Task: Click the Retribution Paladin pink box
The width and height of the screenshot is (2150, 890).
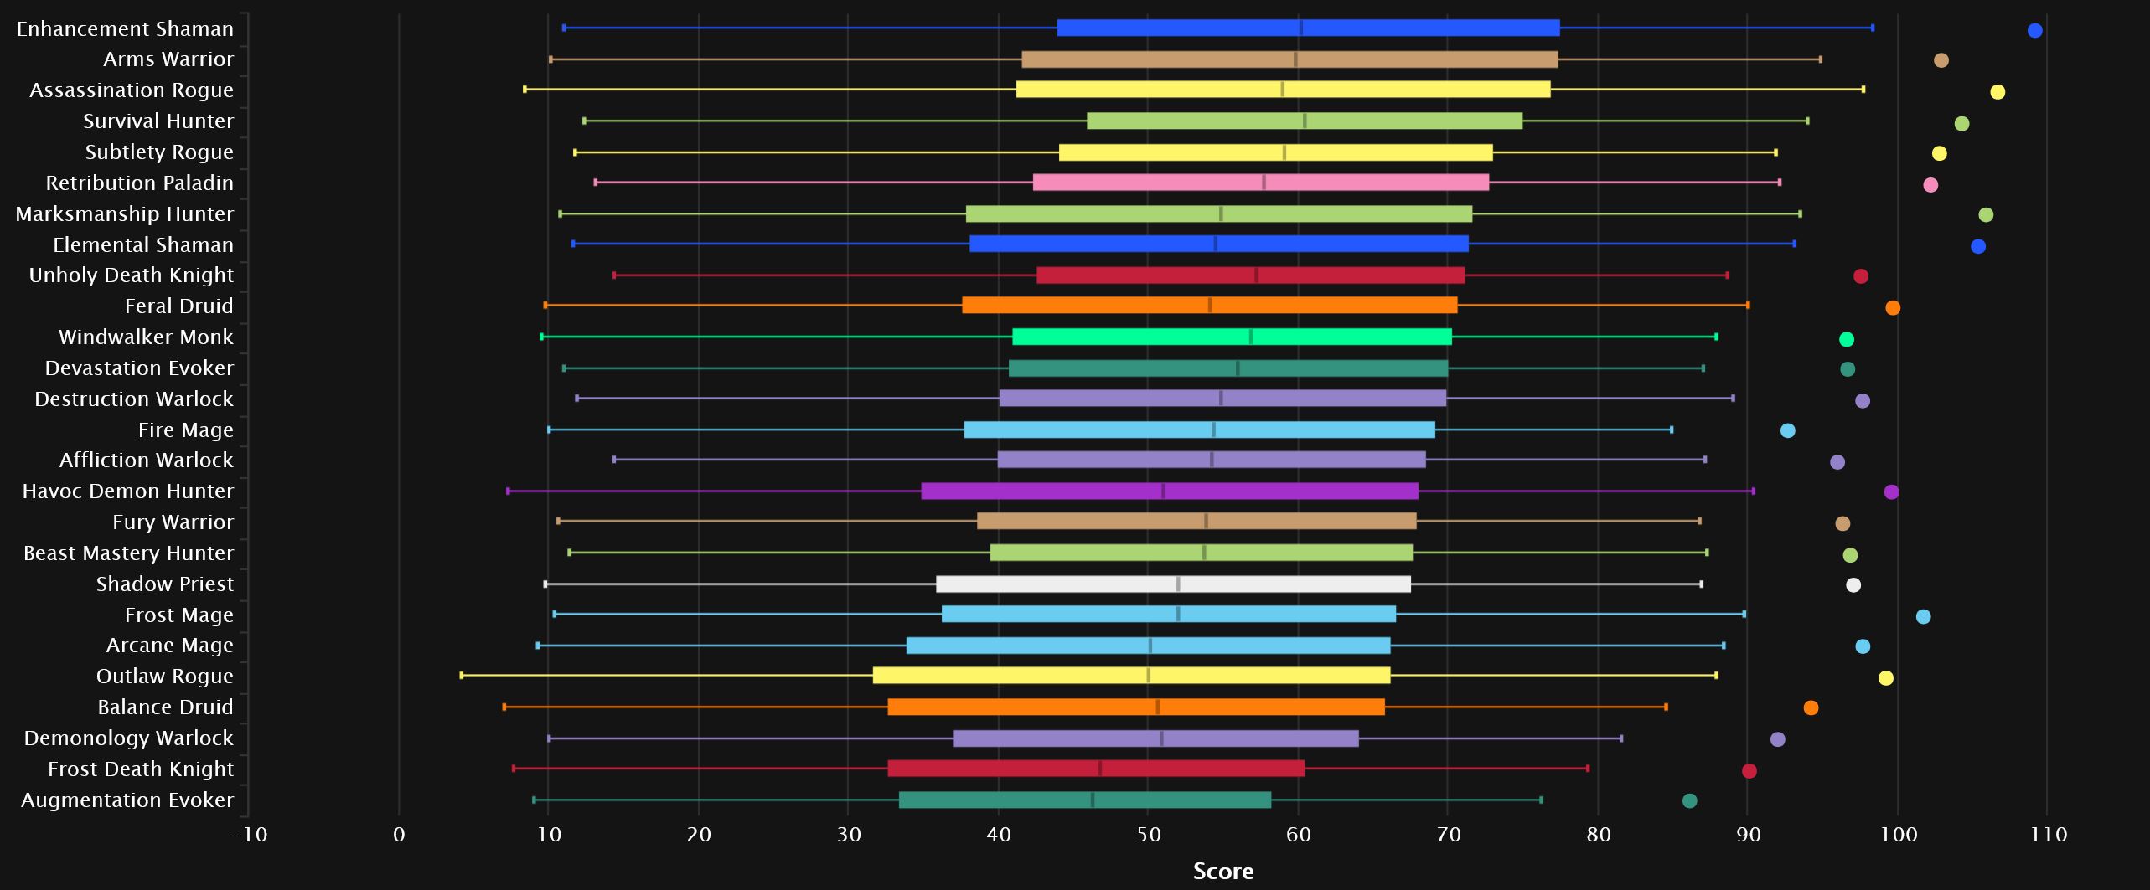Action: point(1260,183)
